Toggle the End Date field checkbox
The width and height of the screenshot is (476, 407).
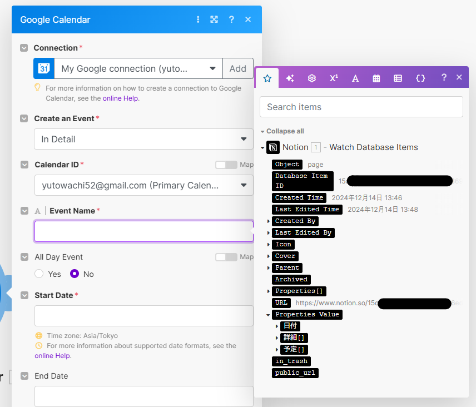click(24, 376)
